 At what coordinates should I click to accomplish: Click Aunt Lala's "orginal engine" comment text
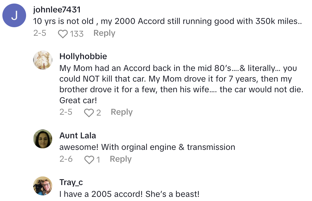[147, 147]
